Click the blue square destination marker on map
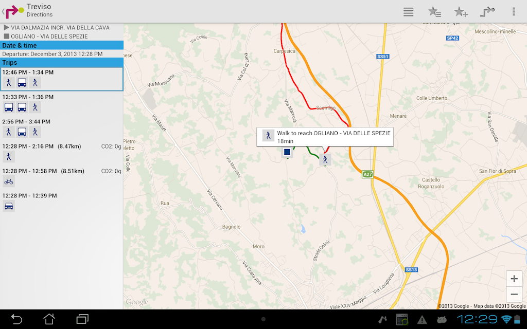The image size is (527, 329). pyautogui.click(x=287, y=152)
